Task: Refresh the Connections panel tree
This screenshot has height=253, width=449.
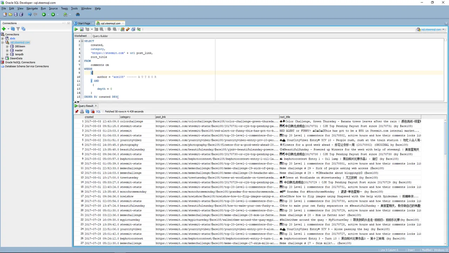Action: [13, 29]
